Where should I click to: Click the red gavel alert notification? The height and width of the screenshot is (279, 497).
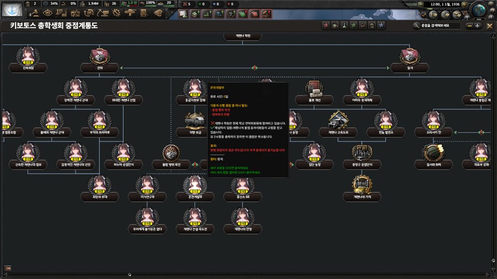coord(267,13)
